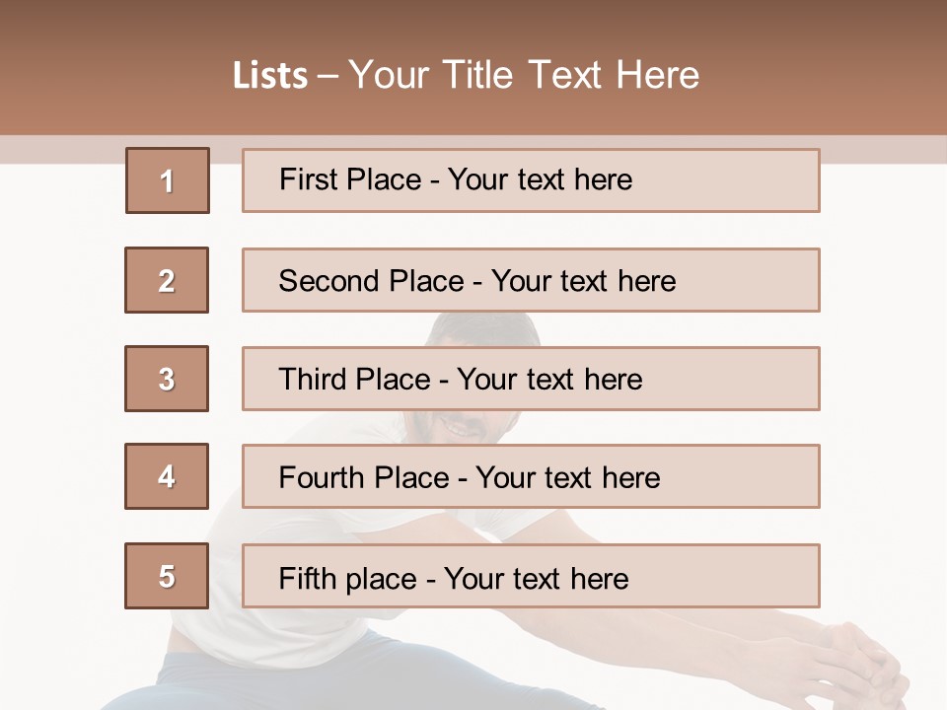
Task: Select the Second Place text bar
Action: (531, 280)
